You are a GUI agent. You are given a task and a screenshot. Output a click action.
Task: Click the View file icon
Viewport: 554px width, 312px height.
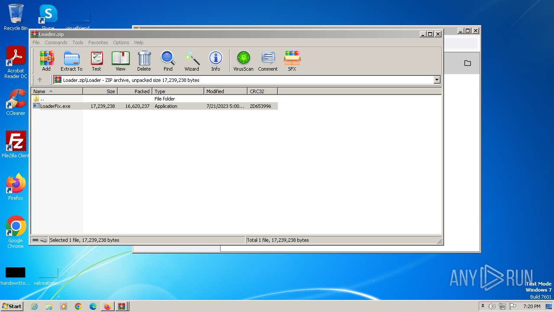(x=120, y=61)
